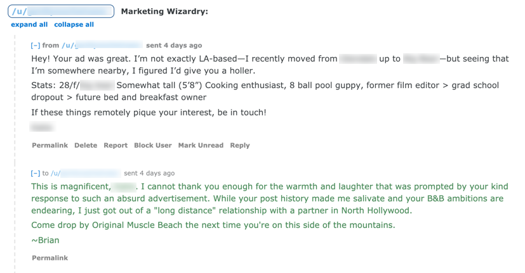525x273 pixels.
Task: Collapse the first message with [–] toggle
Action: coord(36,46)
